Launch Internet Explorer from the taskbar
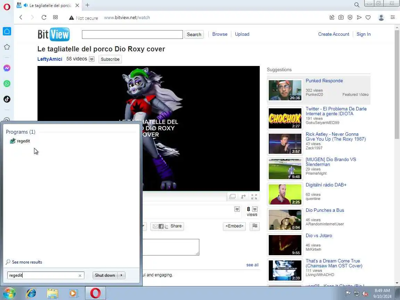The image size is (400, 300). (x=31, y=293)
